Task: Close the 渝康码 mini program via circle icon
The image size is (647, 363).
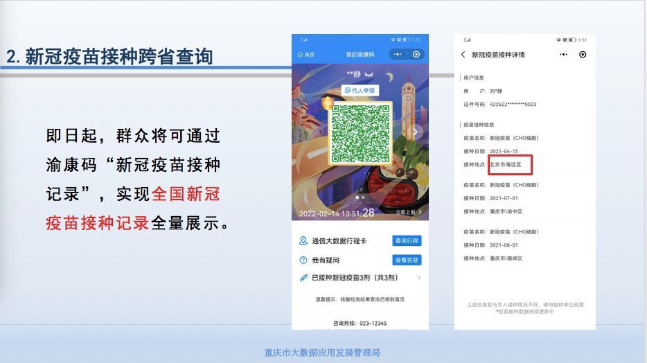Action: click(x=416, y=54)
